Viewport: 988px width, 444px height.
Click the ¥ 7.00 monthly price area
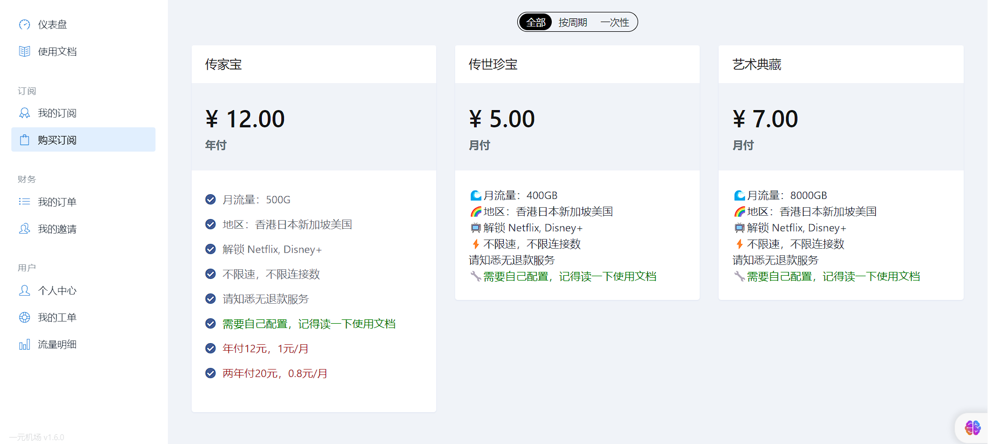[765, 119]
